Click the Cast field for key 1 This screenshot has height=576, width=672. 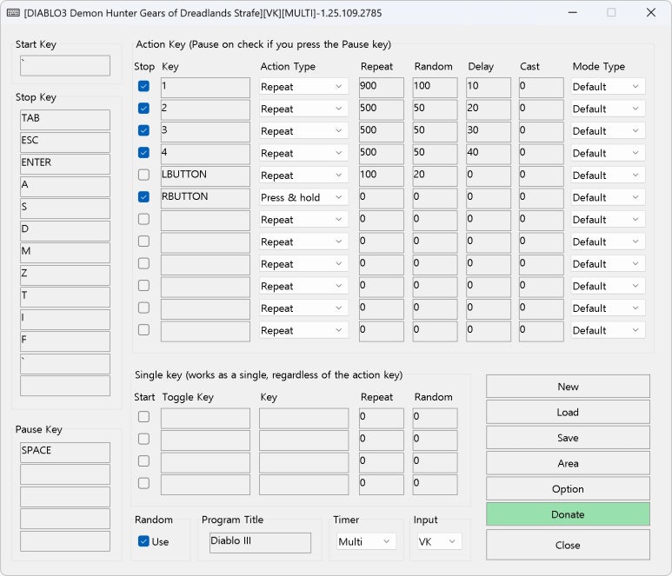(x=542, y=88)
